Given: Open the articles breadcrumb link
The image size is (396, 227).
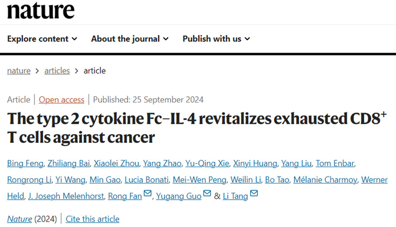Looking at the screenshot, I should click(x=57, y=70).
